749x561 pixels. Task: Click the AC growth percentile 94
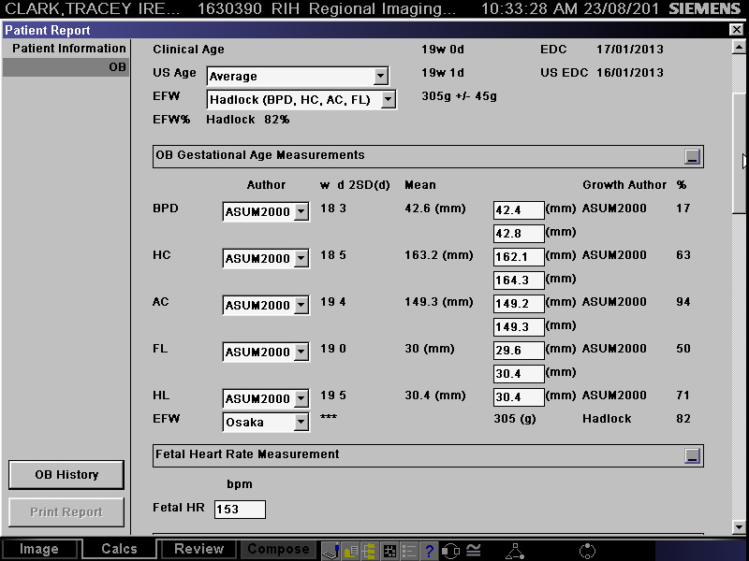[683, 302]
